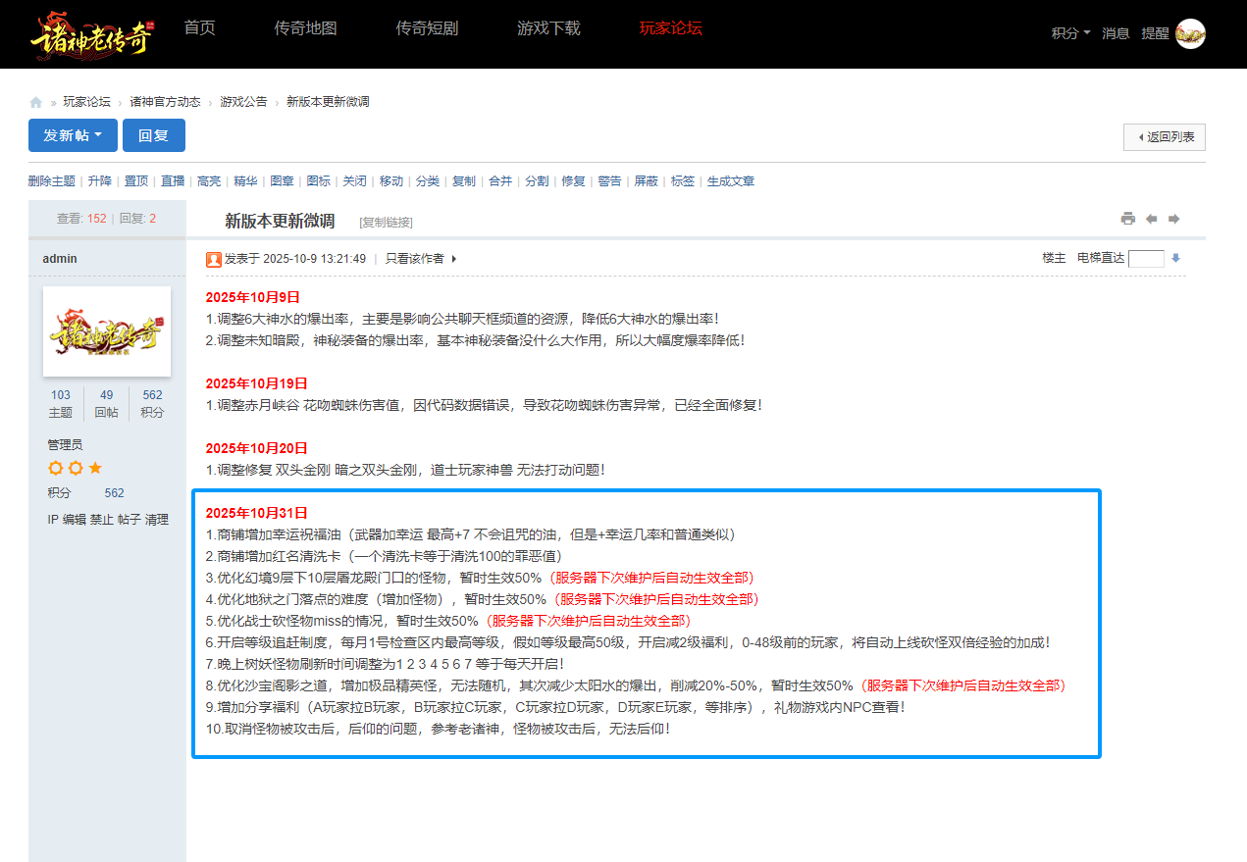Click the 回复 reply button

coord(153,135)
